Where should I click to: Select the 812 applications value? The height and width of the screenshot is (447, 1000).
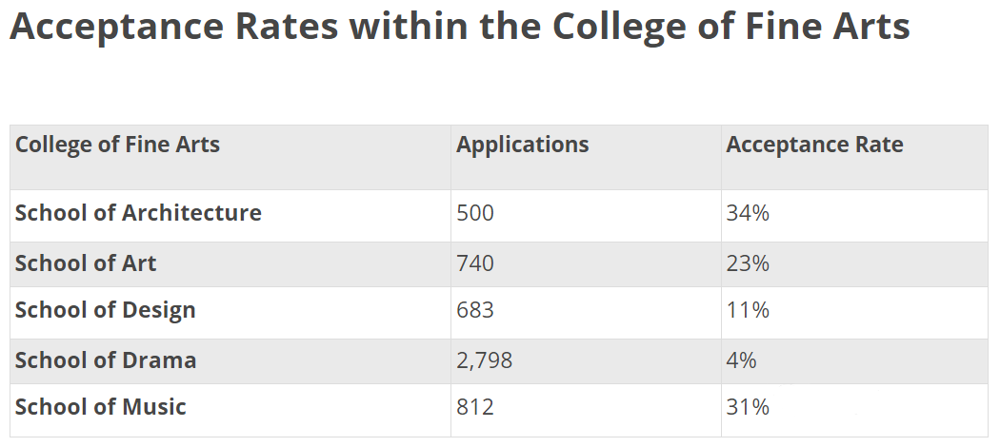tap(475, 408)
